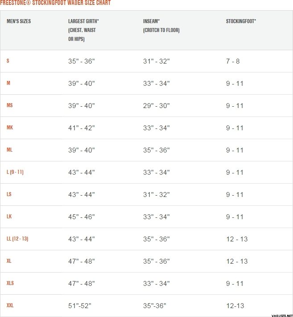Click the 7 - 8 stockingfoot value
The image size is (293, 317).
pos(233,61)
